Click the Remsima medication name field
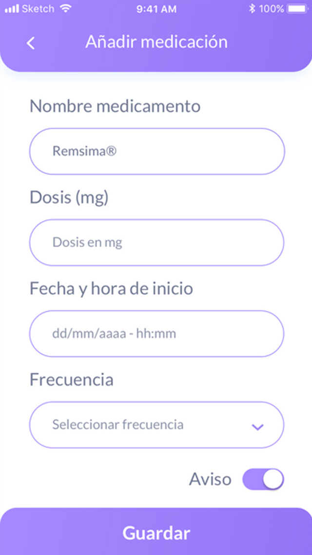The image size is (312, 555). (x=156, y=151)
